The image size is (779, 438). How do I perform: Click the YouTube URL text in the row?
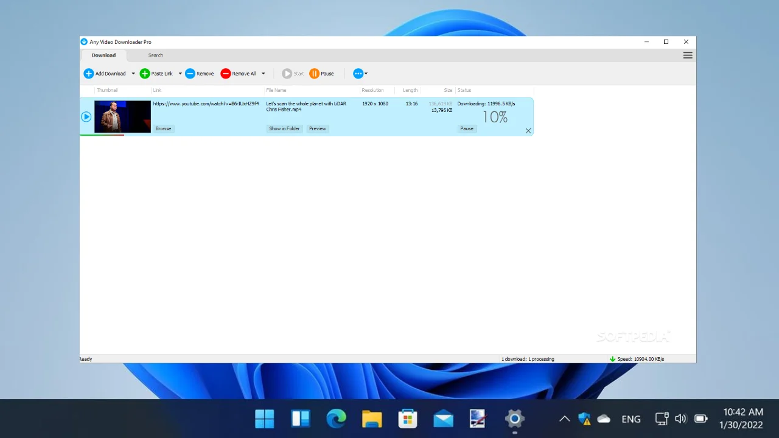(x=206, y=103)
